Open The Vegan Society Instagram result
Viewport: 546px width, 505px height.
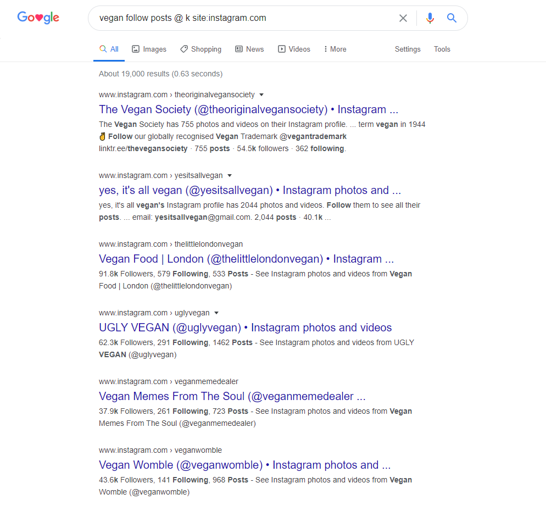(x=248, y=109)
